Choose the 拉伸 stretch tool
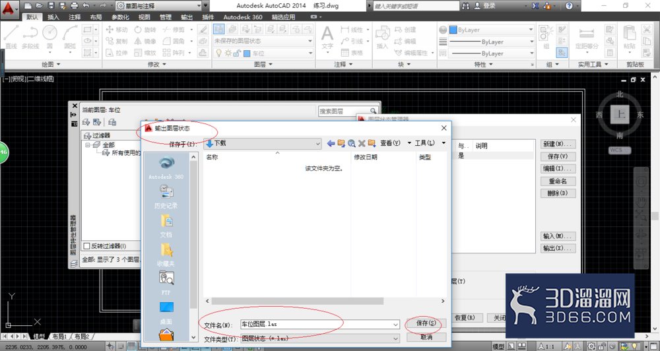660x351 pixels. click(x=117, y=53)
